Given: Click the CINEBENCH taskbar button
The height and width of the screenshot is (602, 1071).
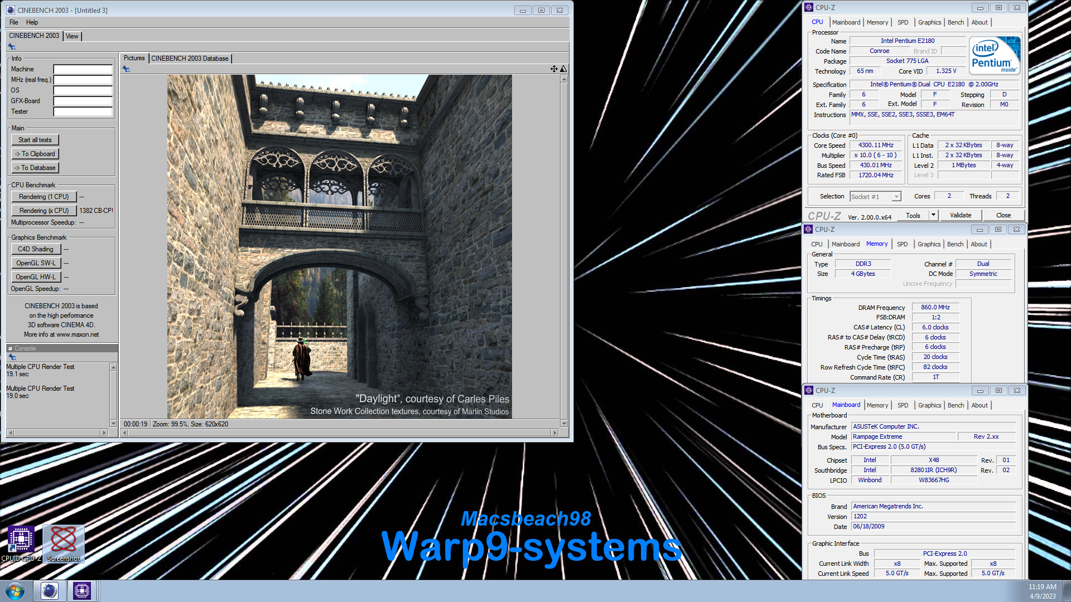Looking at the screenshot, I should point(49,591).
